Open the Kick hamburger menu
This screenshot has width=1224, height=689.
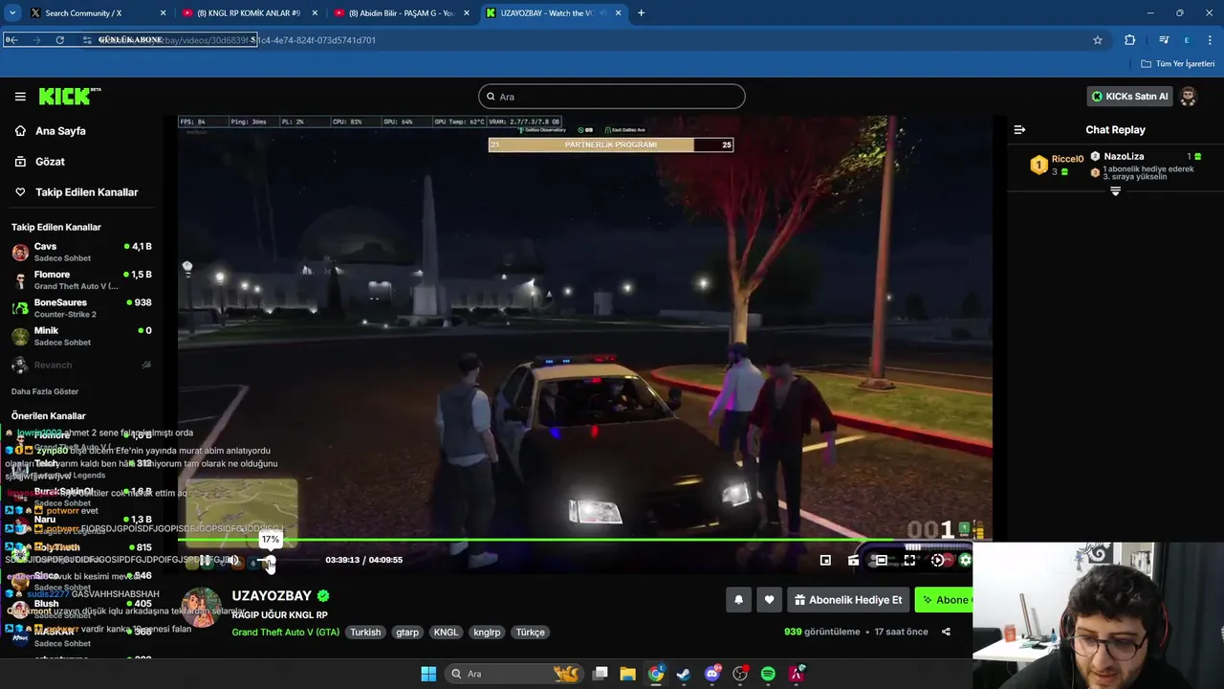coord(20,97)
